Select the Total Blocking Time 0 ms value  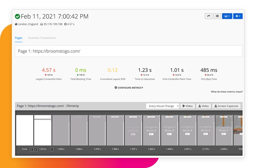(81, 70)
